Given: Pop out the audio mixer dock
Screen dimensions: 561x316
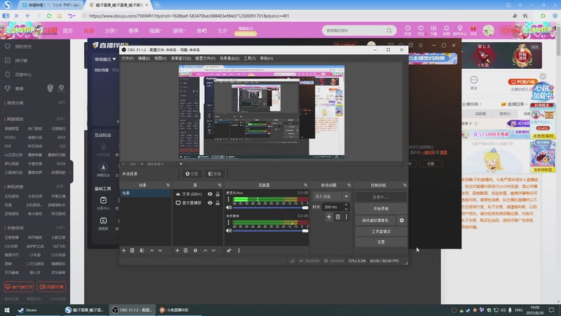Looking at the screenshot, I should [x=306, y=185].
